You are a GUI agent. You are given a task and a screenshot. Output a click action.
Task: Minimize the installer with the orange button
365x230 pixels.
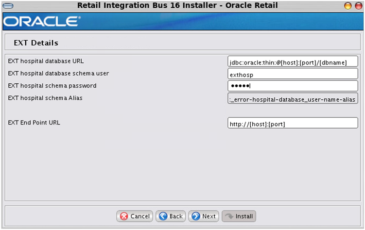pos(348,5)
